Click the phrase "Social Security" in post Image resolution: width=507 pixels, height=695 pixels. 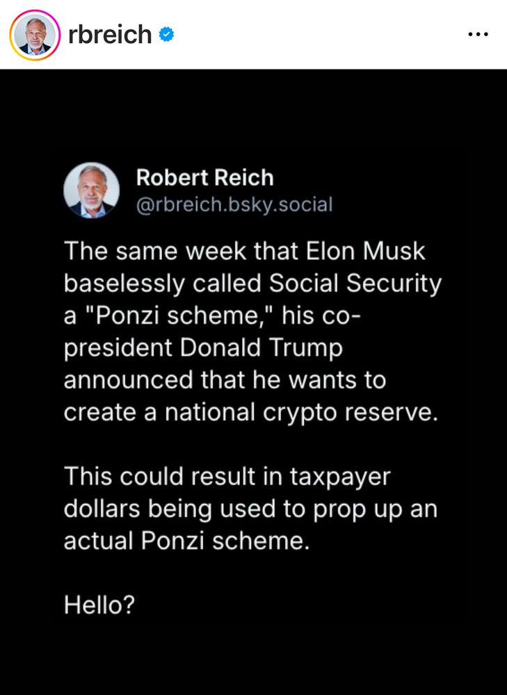click(x=355, y=284)
